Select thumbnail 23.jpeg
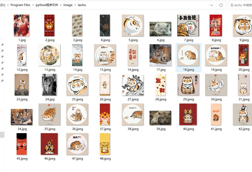Screen dimensions: 252x172 tap(21, 85)
